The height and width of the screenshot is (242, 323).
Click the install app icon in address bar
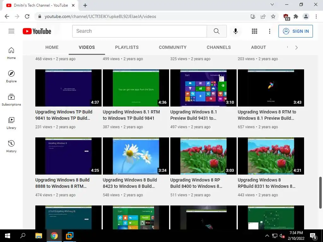pyautogui.click(x=253, y=16)
